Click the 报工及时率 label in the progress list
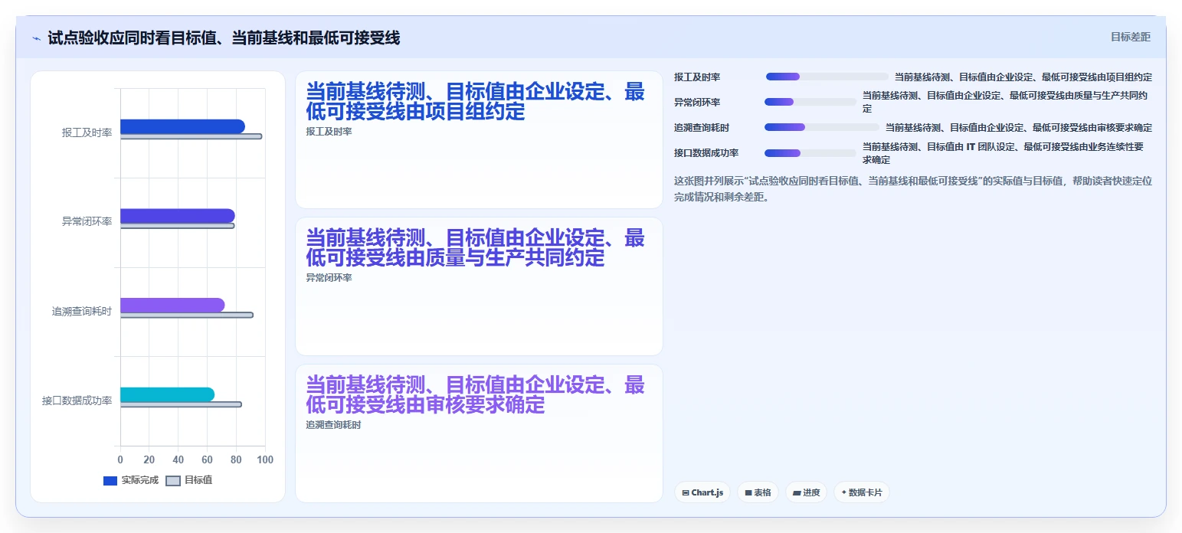This screenshot has height=533, width=1182. 697,77
